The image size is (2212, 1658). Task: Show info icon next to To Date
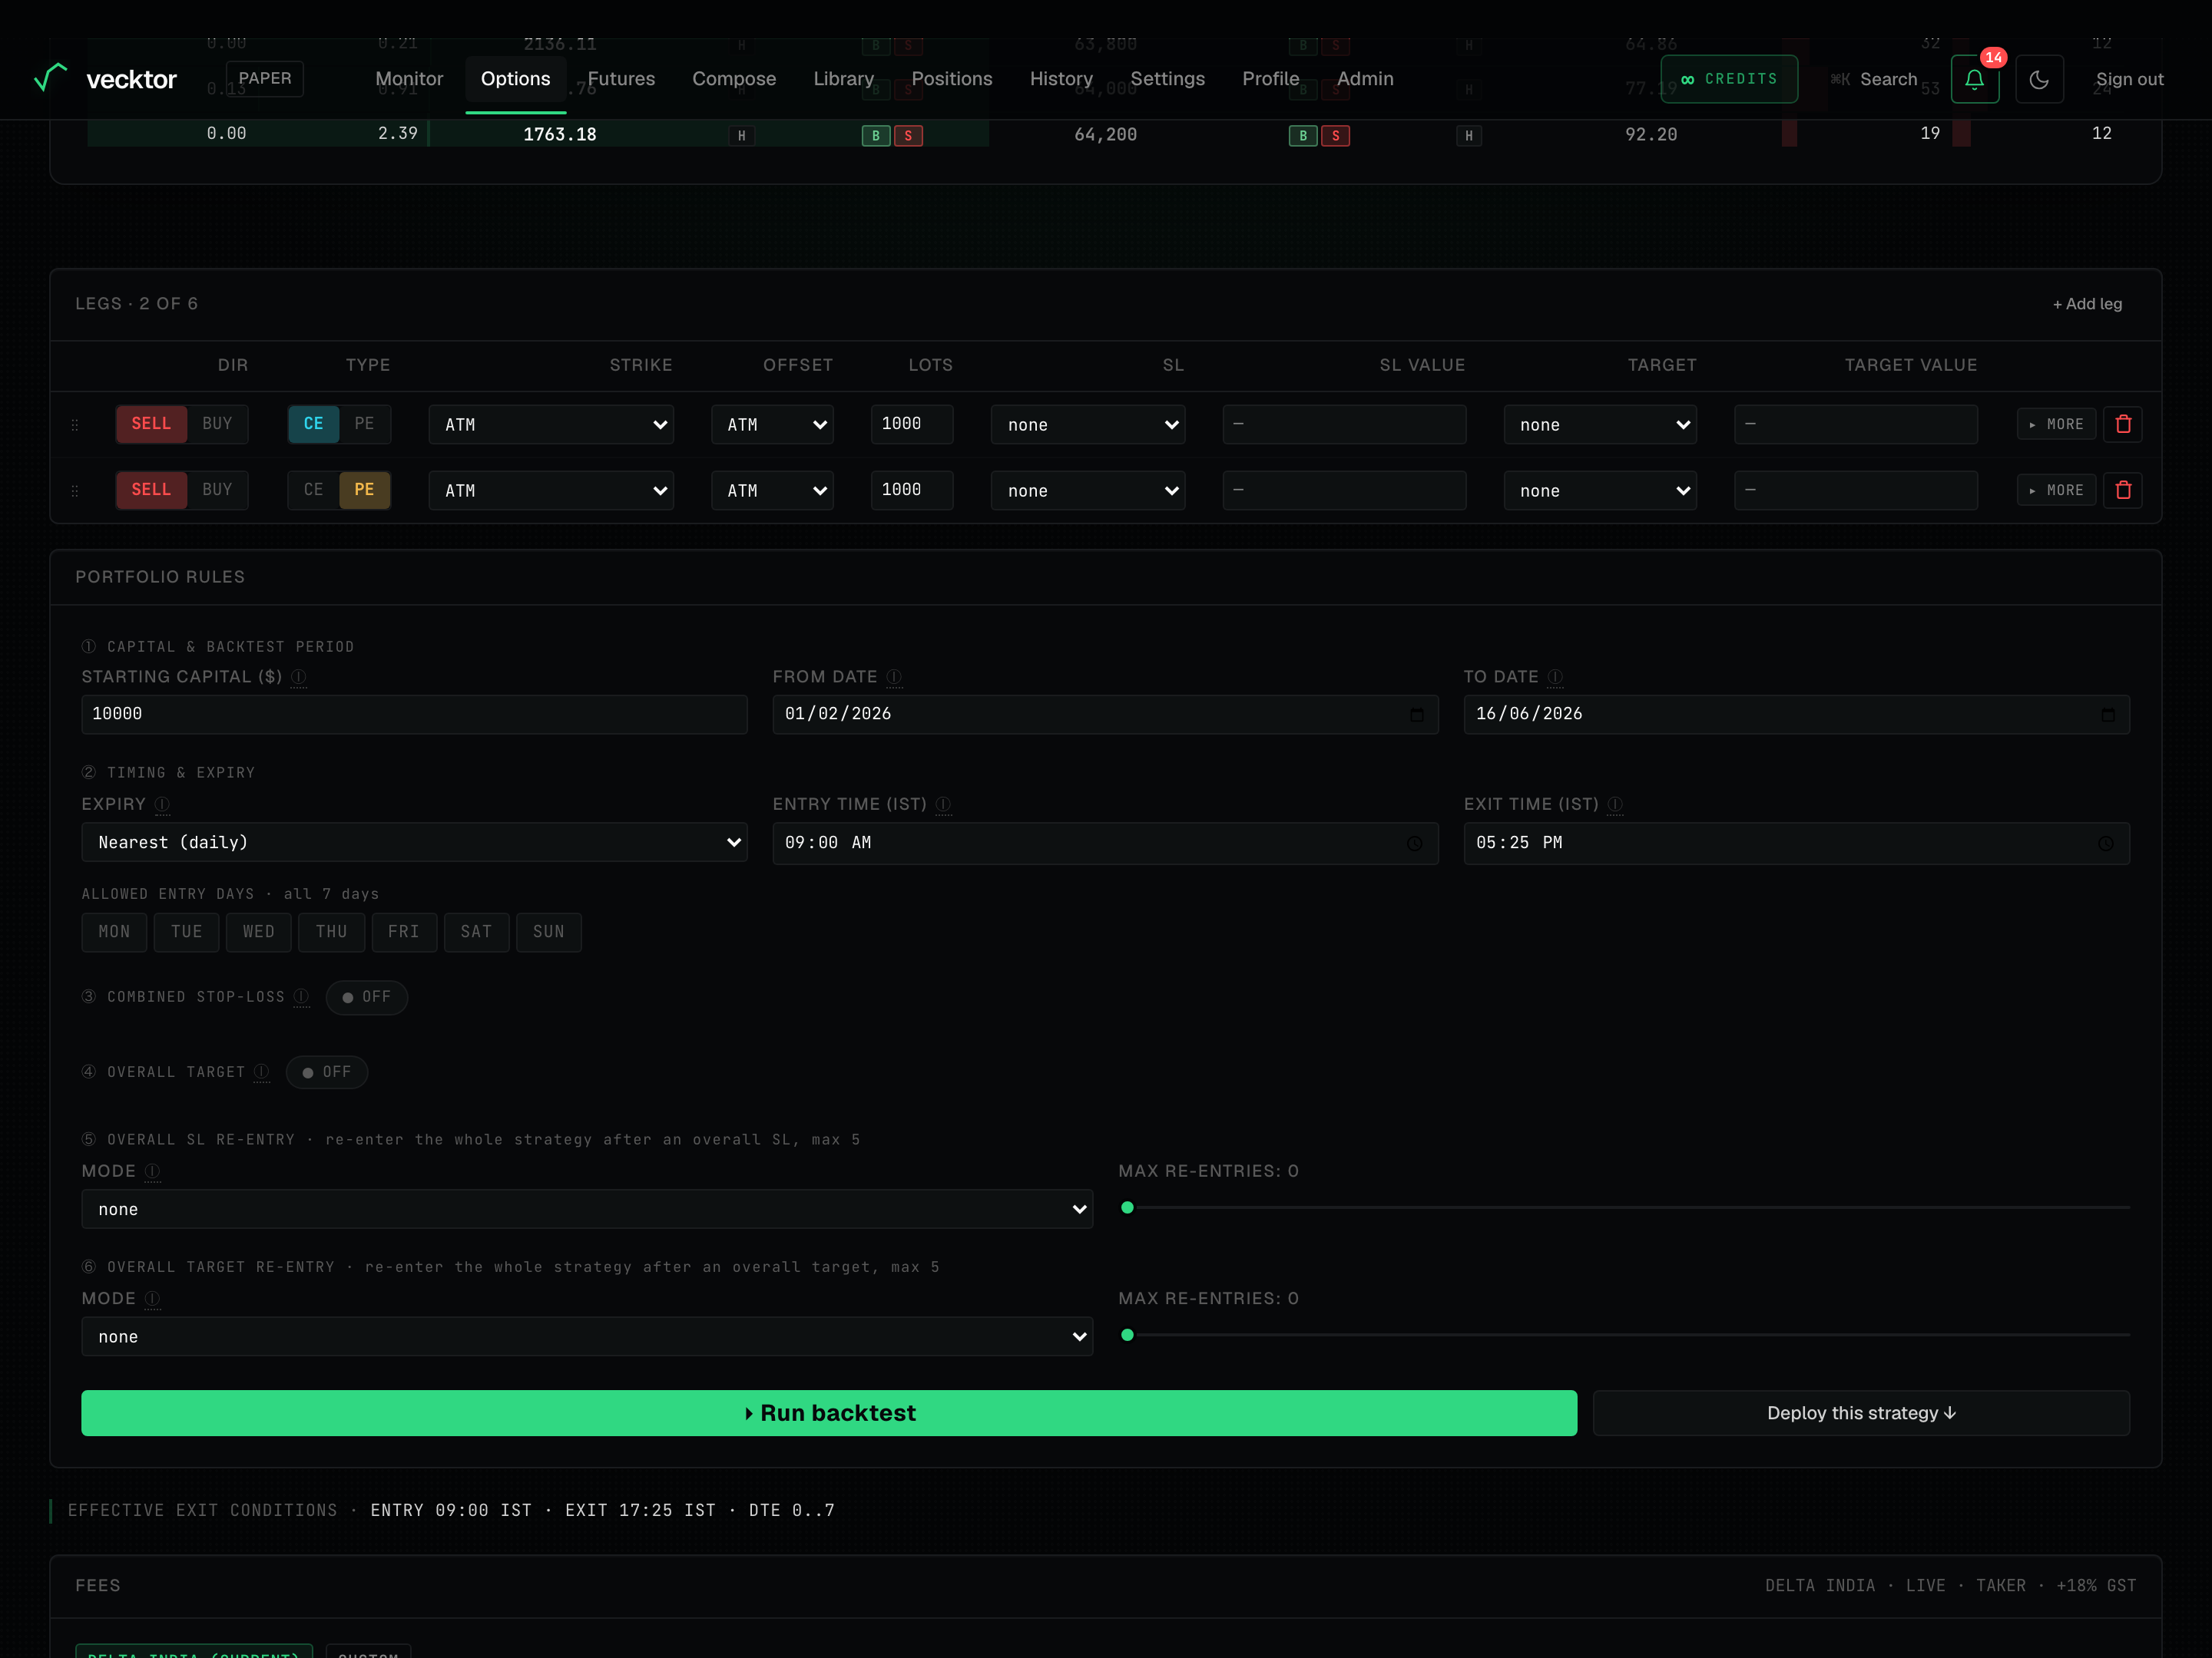click(x=1555, y=678)
